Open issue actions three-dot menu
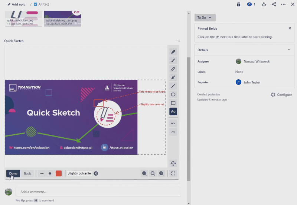This screenshot has width=297, height=205. click(283, 4)
